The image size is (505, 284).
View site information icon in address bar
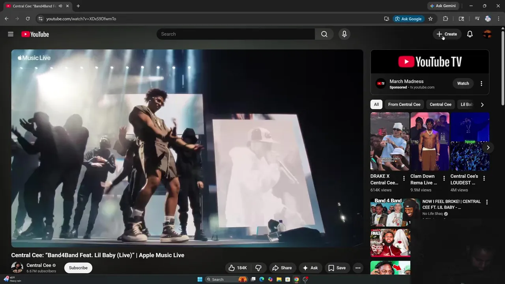[40, 19]
